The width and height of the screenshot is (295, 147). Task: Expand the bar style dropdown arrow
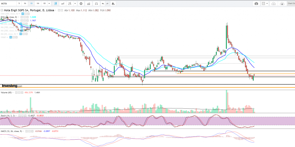click(x=75, y=4)
